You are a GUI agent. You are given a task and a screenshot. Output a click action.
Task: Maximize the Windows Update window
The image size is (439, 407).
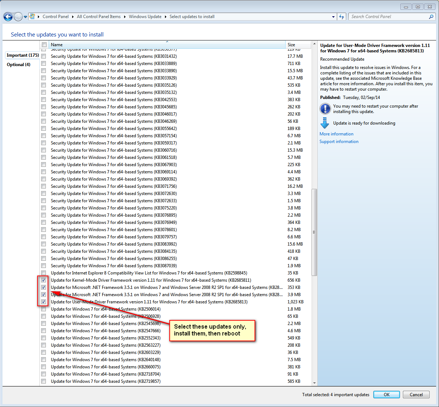(x=418, y=7)
